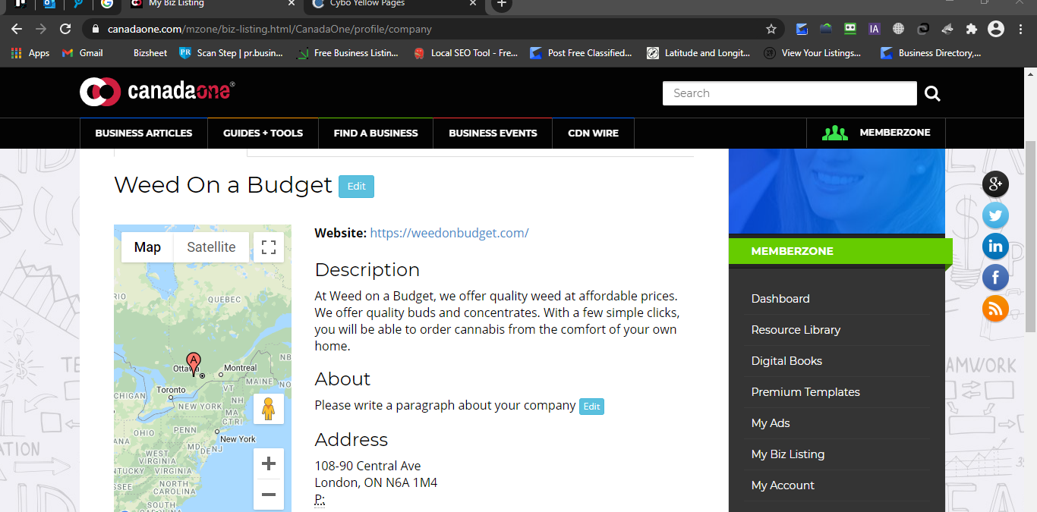Click the Street View pegman
1037x512 pixels.
269,409
